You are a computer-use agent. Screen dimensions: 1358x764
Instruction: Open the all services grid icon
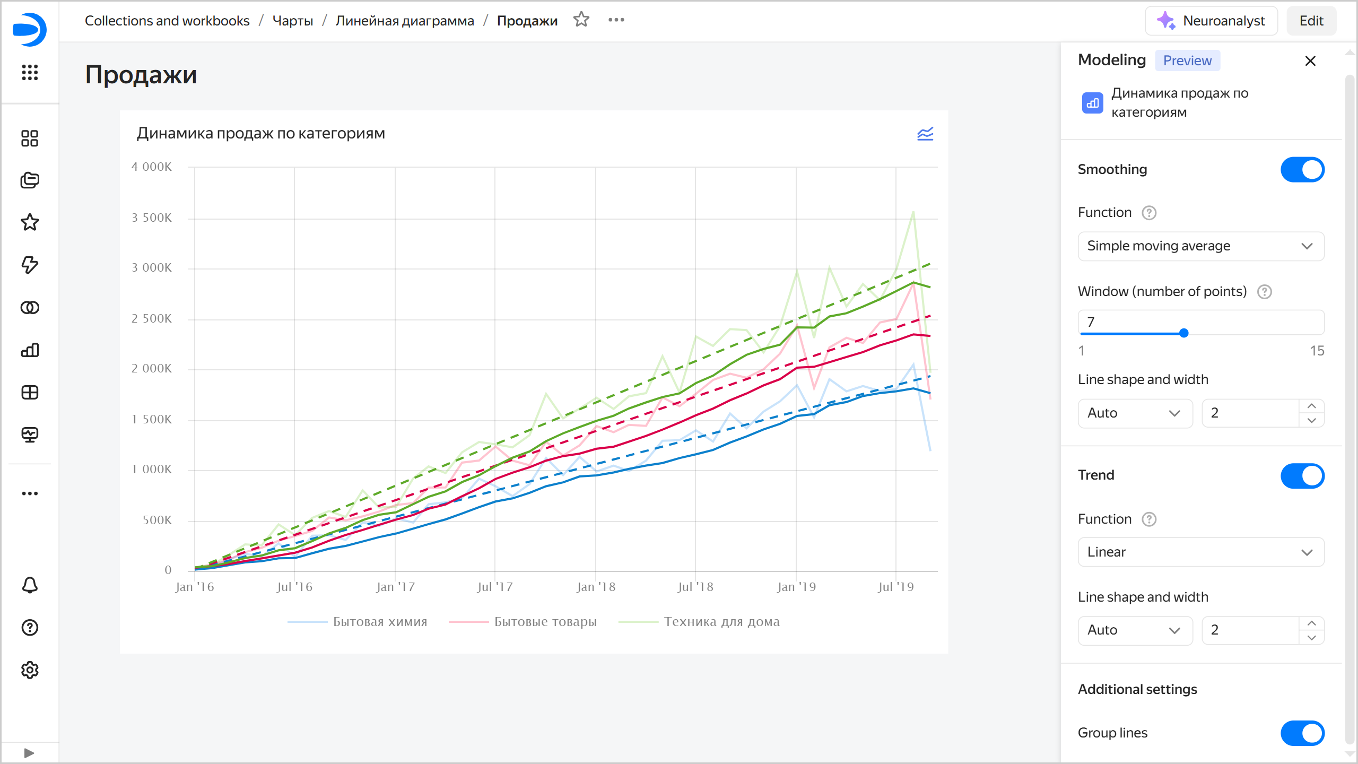coord(30,72)
